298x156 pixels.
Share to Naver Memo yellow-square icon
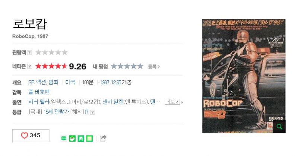point(89,139)
